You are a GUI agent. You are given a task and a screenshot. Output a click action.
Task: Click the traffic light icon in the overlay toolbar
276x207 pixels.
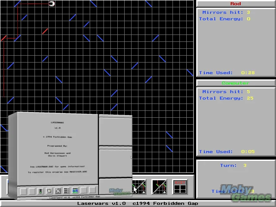41,191
